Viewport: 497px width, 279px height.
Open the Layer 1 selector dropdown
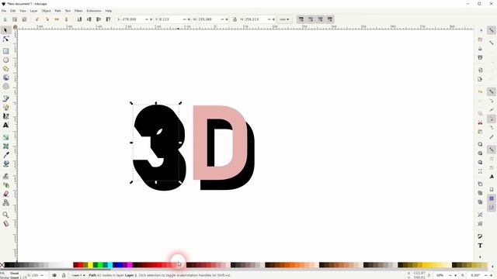(x=78, y=276)
